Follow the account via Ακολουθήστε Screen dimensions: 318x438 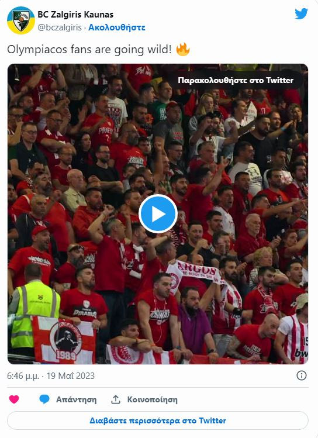coord(117,27)
